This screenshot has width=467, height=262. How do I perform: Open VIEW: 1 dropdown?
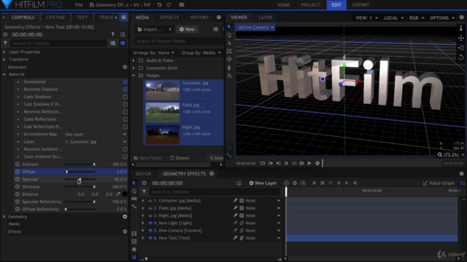tap(366, 17)
